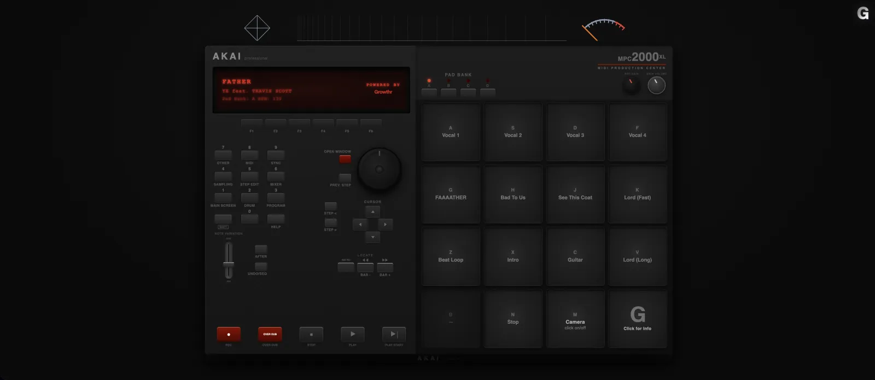Image resolution: width=875 pixels, height=380 pixels.
Task: Trigger the Guitar pad
Action: coord(575,256)
